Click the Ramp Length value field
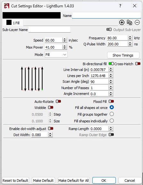This screenshot has width=143, height=185. coord(99,129)
